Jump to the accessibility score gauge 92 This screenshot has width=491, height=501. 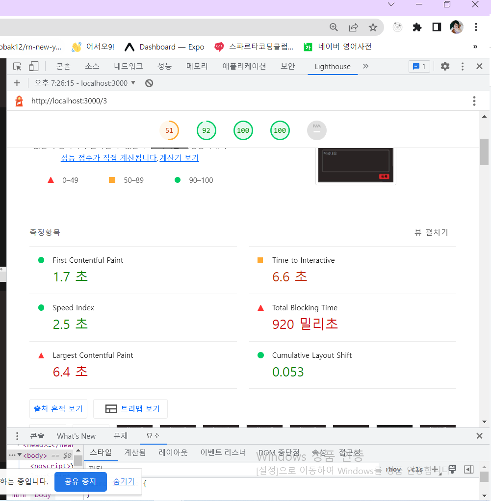point(206,130)
